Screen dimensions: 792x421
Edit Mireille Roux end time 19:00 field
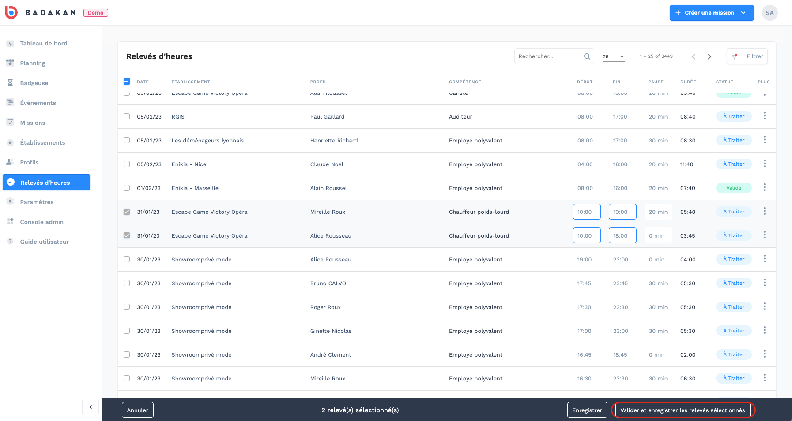coord(622,212)
